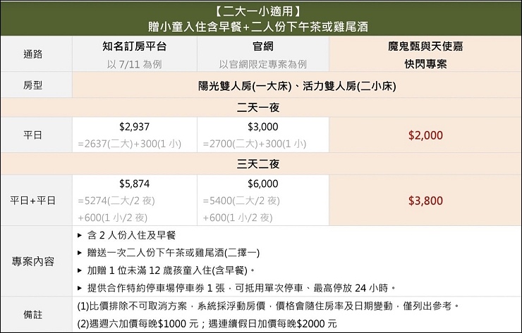Screen dimensions: 522x333
Task: Select the red $3,800 flash deal price
Action: coord(424,200)
